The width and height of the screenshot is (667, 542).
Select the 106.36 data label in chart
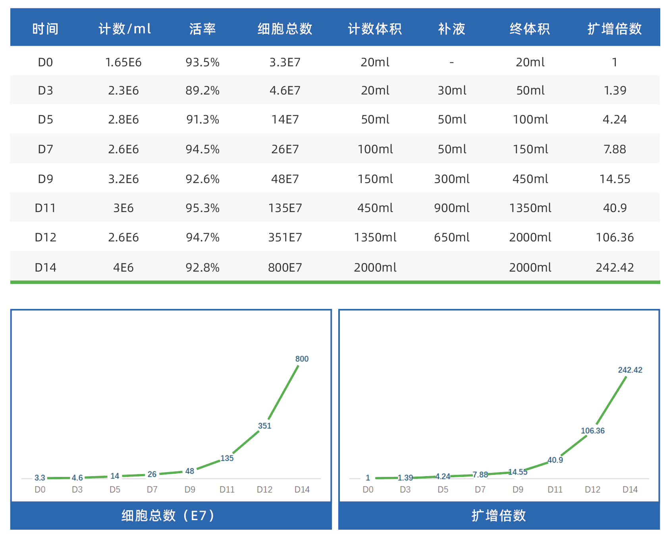[592, 431]
